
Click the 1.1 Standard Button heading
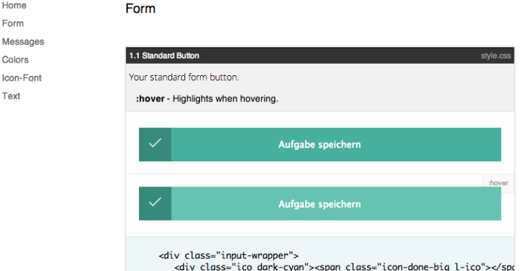pos(164,56)
